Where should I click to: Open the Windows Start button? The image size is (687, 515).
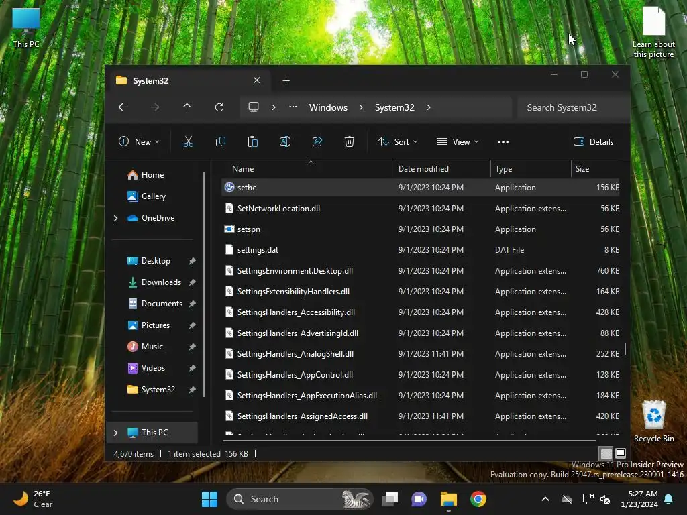pos(209,499)
